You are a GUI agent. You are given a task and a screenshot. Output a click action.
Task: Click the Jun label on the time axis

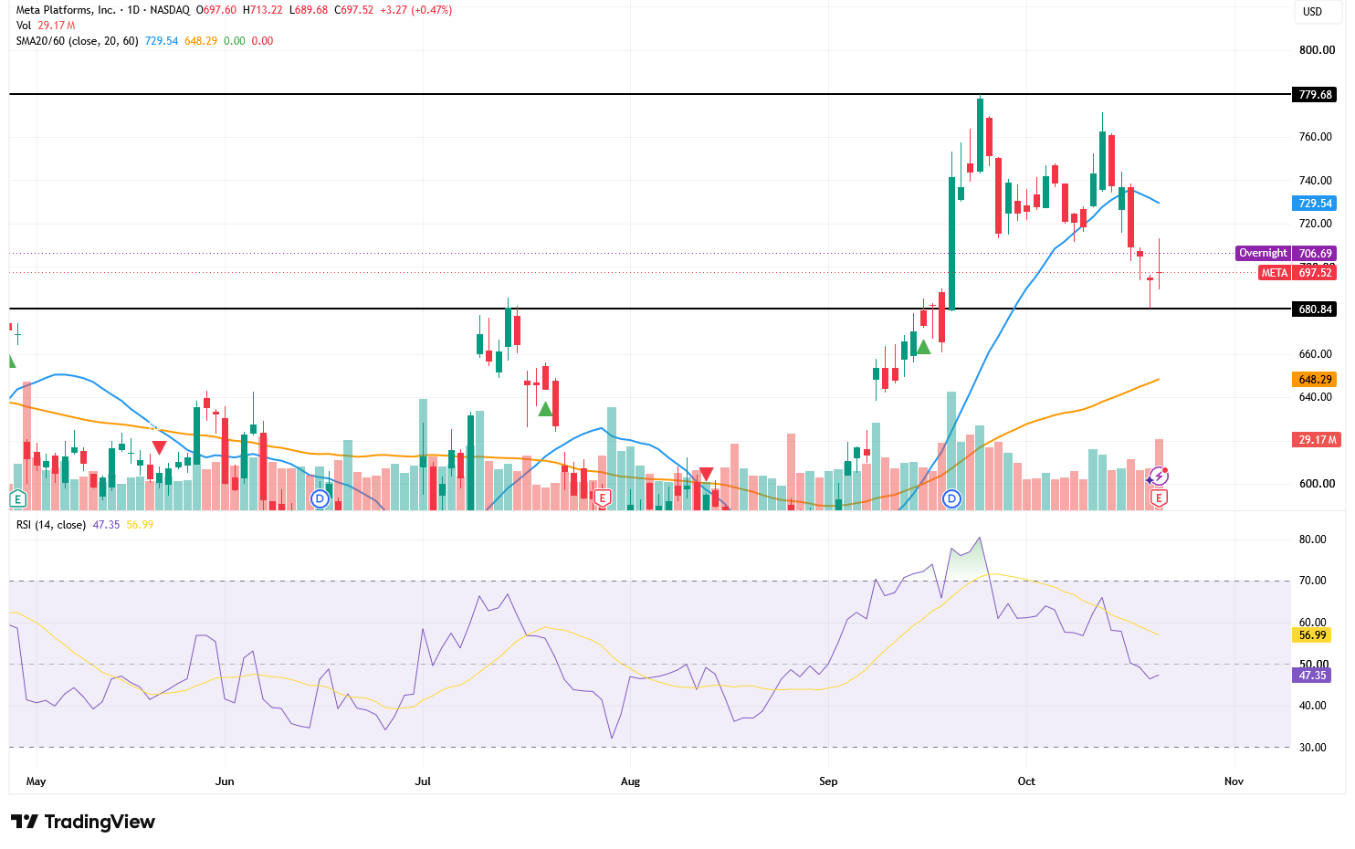(225, 781)
